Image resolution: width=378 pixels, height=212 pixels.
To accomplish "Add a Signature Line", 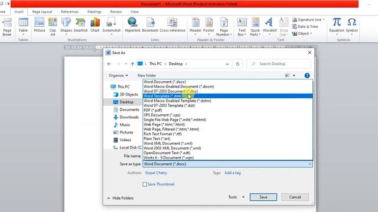I will pyautogui.click(x=308, y=19).
